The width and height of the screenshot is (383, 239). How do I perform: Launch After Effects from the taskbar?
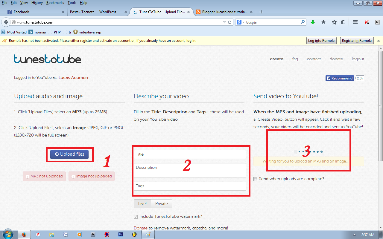[93, 235]
